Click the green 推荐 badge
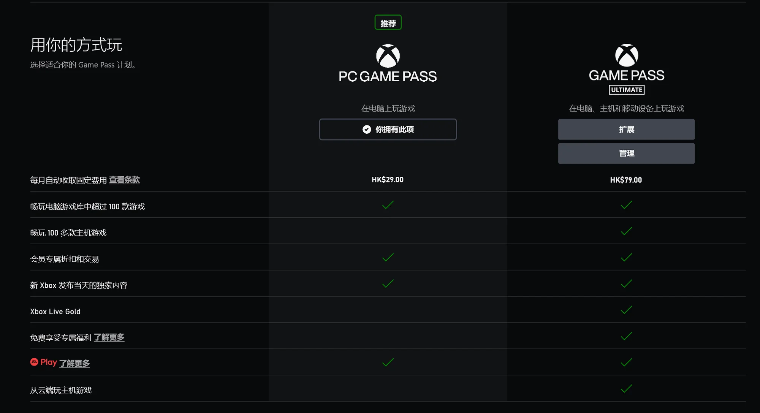Image resolution: width=760 pixels, height=413 pixels. (388, 22)
